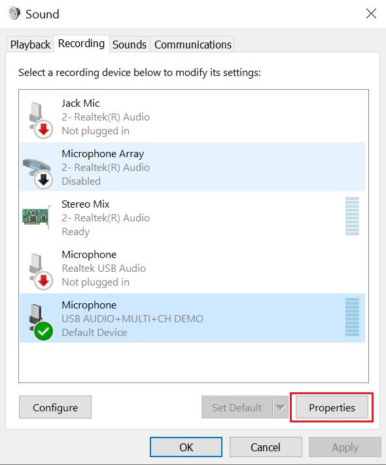
Task: Click the default device green checkmark icon
Action: point(44,331)
